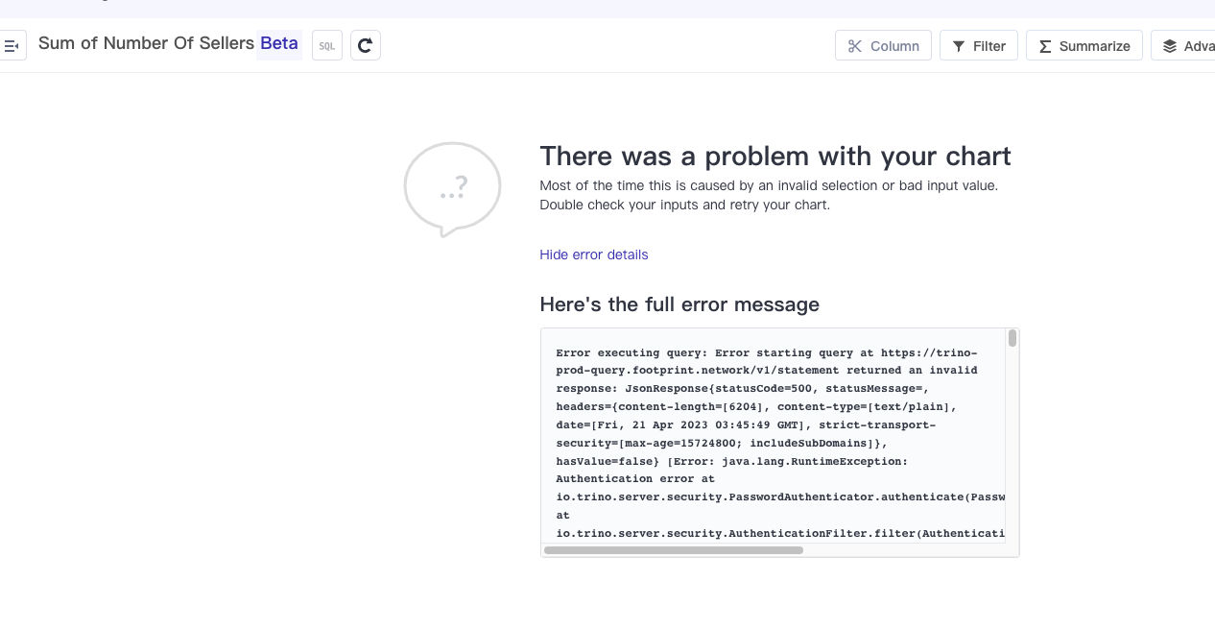Open the Filter panel
The width and height of the screenshot is (1215, 630).
(x=979, y=45)
